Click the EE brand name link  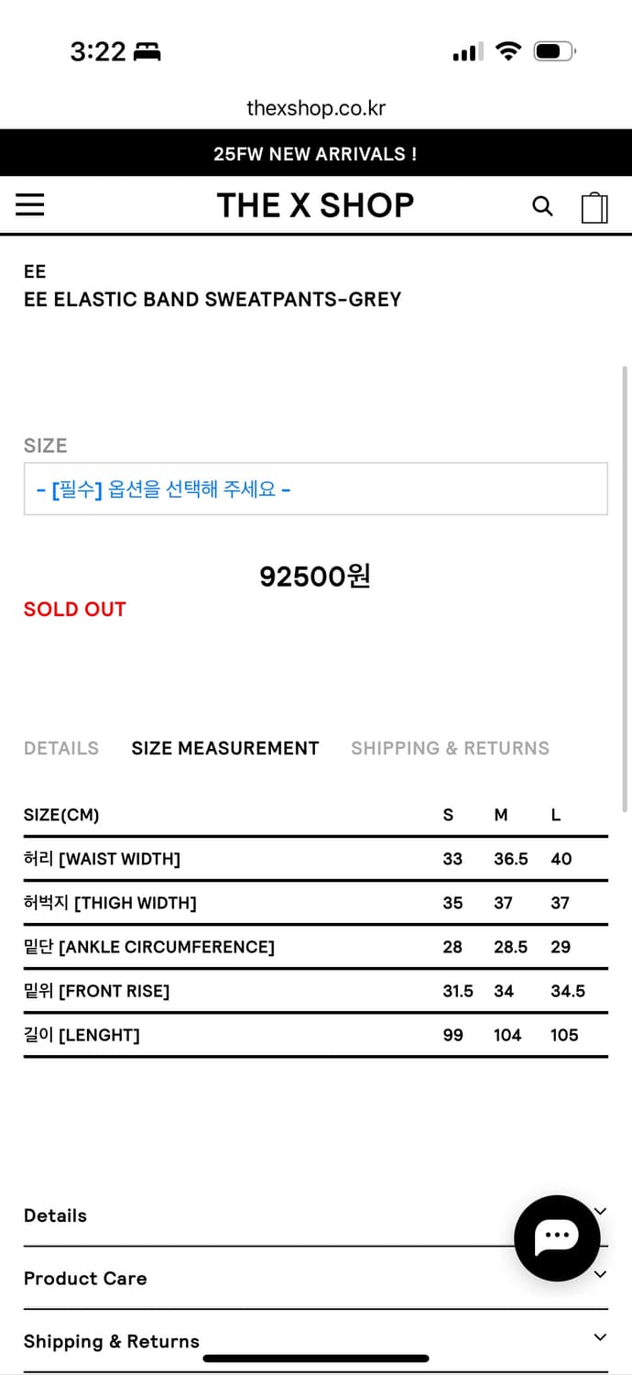(x=34, y=271)
